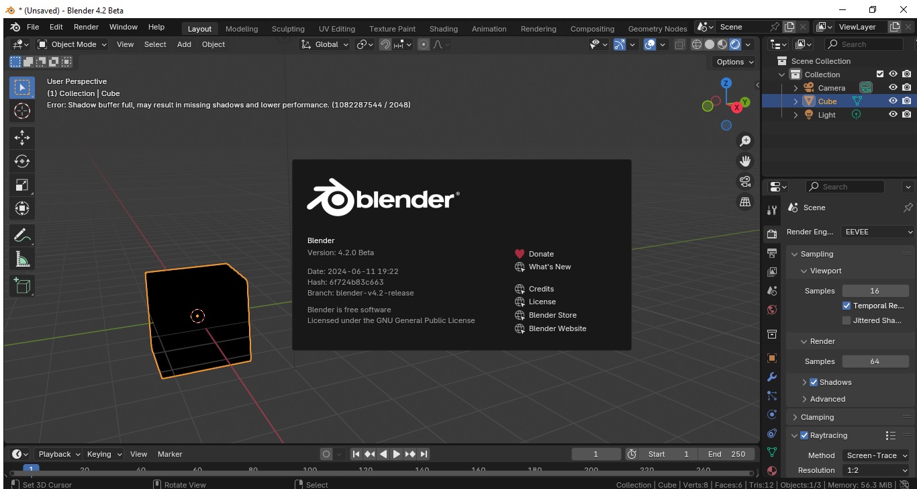Open the Options dropdown in viewport

coord(734,62)
